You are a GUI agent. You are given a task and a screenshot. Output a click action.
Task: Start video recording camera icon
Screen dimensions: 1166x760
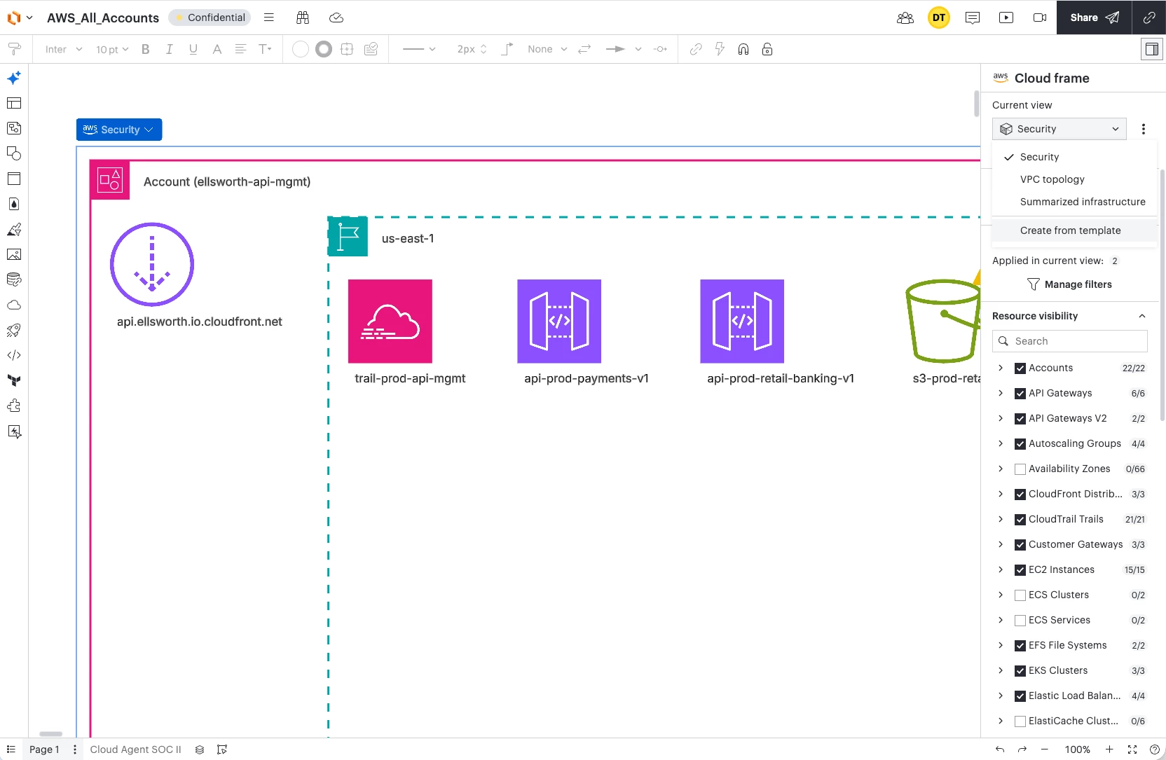click(1040, 18)
